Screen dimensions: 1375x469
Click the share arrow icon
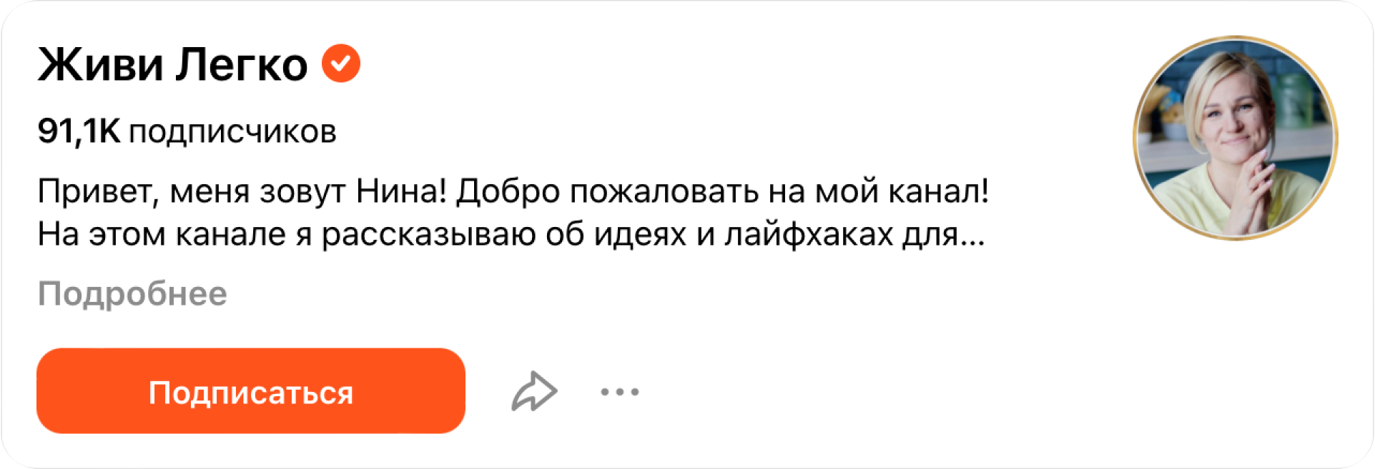point(534,391)
